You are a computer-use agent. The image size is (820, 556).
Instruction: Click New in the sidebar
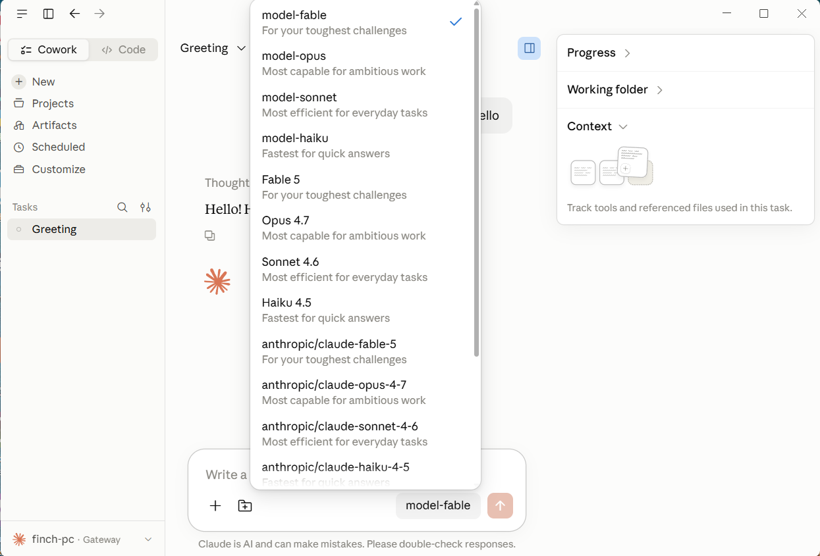coord(82,82)
